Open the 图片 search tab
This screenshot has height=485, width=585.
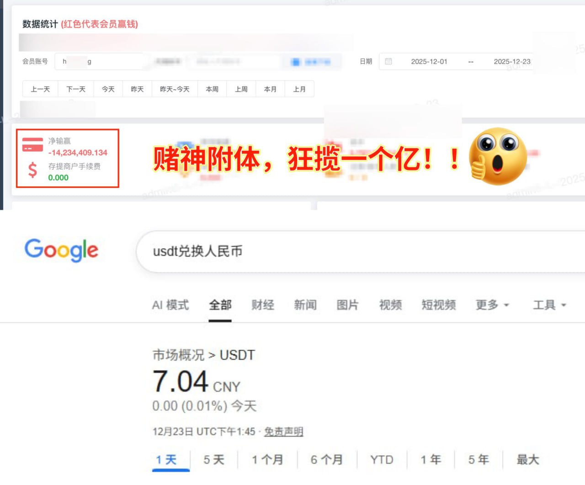click(348, 305)
